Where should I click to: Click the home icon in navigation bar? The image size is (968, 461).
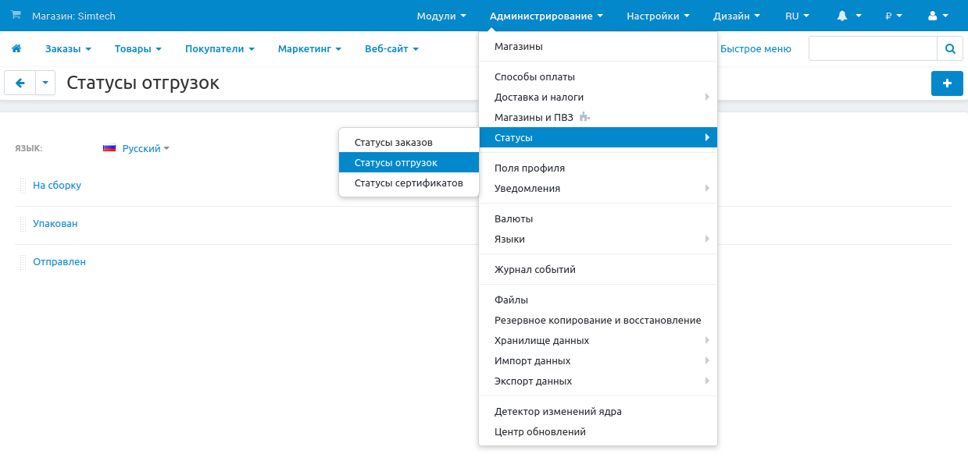coord(16,49)
